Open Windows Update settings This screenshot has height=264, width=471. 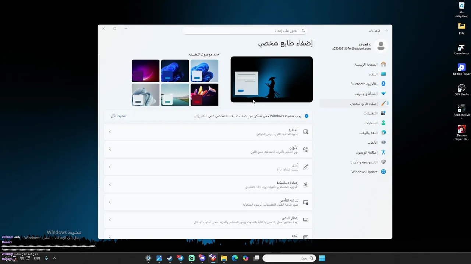tap(354, 172)
